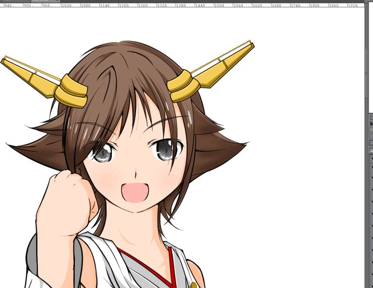The height and width of the screenshot is (288, 373).
Task: Click the scroll-up arrow above the vertical scrollbar
Action: tap(366, 5)
